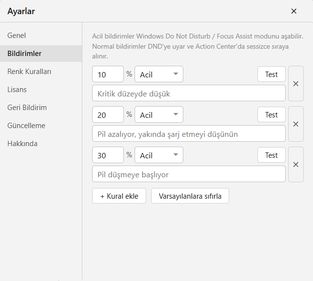The height and width of the screenshot is (281, 313).
Task: Close the Ayarlar dialog
Action: (294, 11)
